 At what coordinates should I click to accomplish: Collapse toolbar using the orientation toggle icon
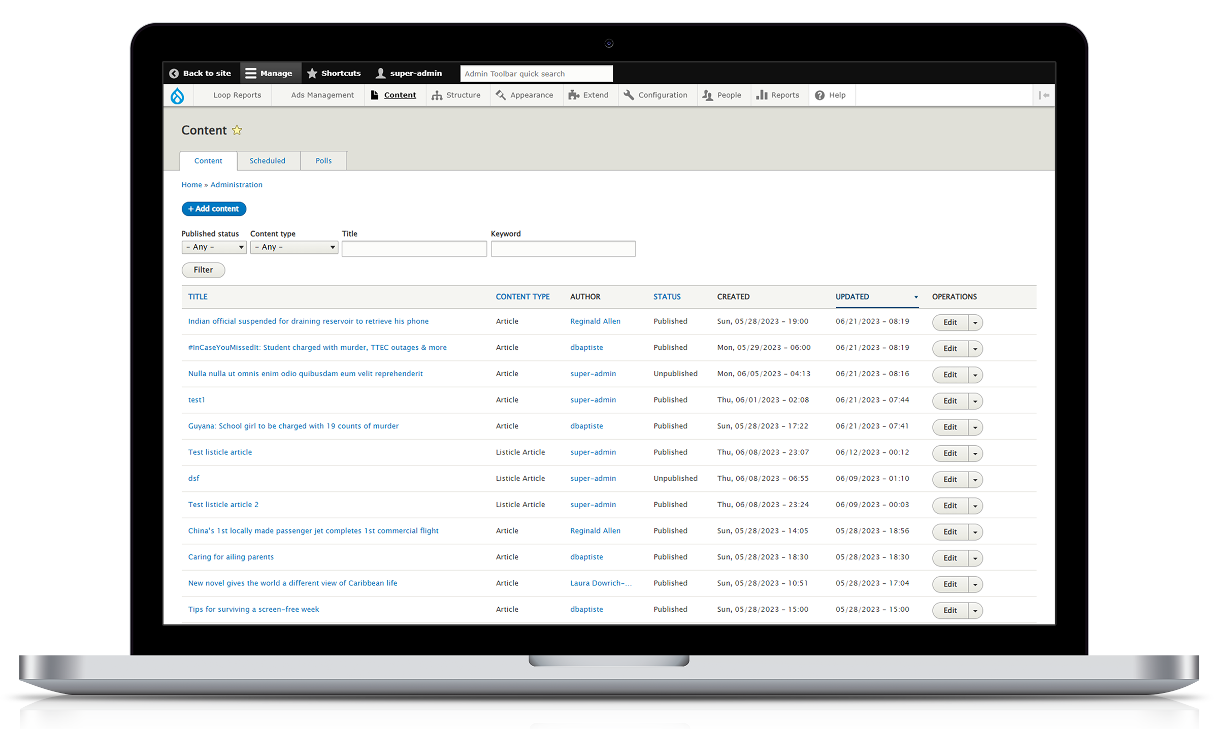pyautogui.click(x=1043, y=95)
